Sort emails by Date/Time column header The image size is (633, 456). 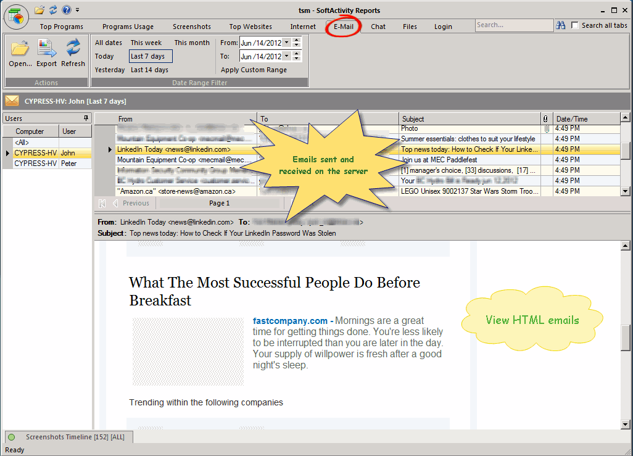586,118
